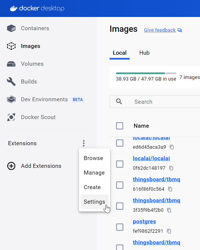Open the Give feedback link
This screenshot has height=250, width=200.
[160, 30]
